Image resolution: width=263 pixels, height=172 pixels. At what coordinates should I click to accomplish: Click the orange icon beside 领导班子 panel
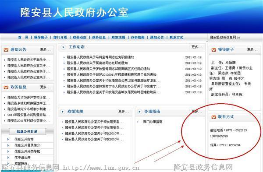214,50
